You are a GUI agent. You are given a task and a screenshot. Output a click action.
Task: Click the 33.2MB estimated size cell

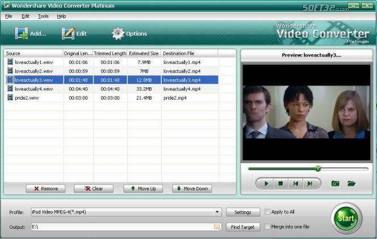(144, 89)
